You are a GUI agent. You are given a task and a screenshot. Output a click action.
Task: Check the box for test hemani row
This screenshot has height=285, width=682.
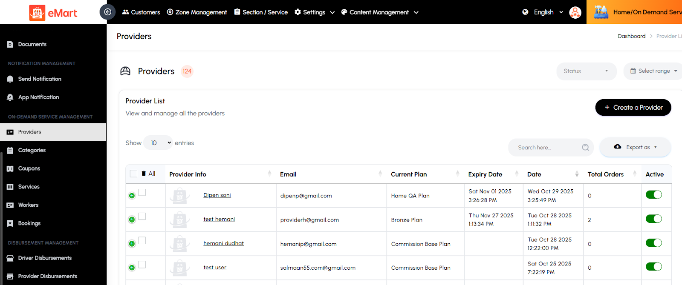[142, 217]
